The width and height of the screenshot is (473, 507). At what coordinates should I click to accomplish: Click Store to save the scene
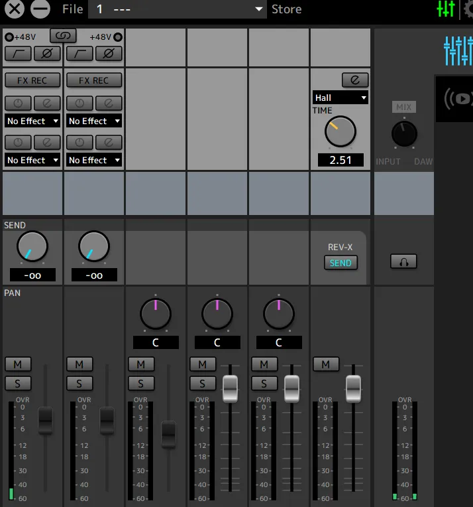tap(286, 9)
